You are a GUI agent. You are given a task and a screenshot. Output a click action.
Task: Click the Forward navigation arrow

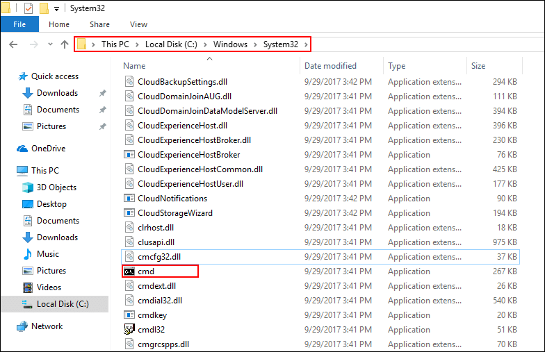point(33,44)
